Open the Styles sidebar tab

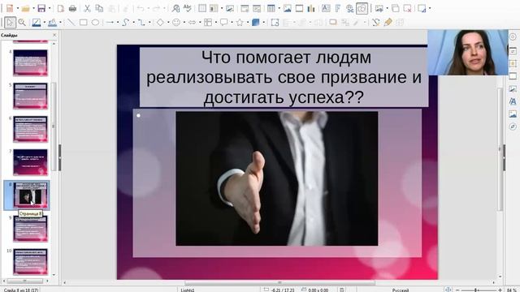tap(513, 101)
